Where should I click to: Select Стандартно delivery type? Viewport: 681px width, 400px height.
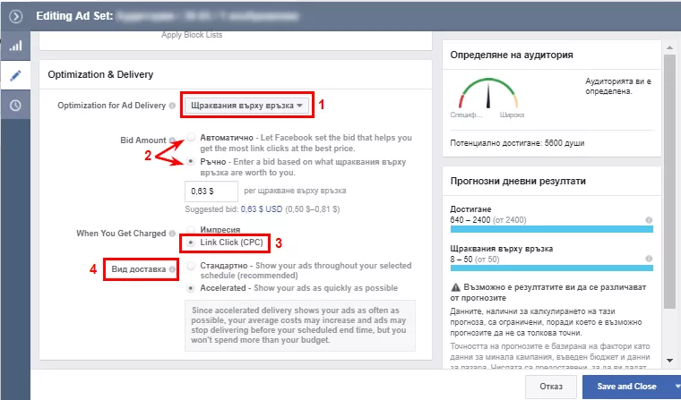pyautogui.click(x=191, y=266)
